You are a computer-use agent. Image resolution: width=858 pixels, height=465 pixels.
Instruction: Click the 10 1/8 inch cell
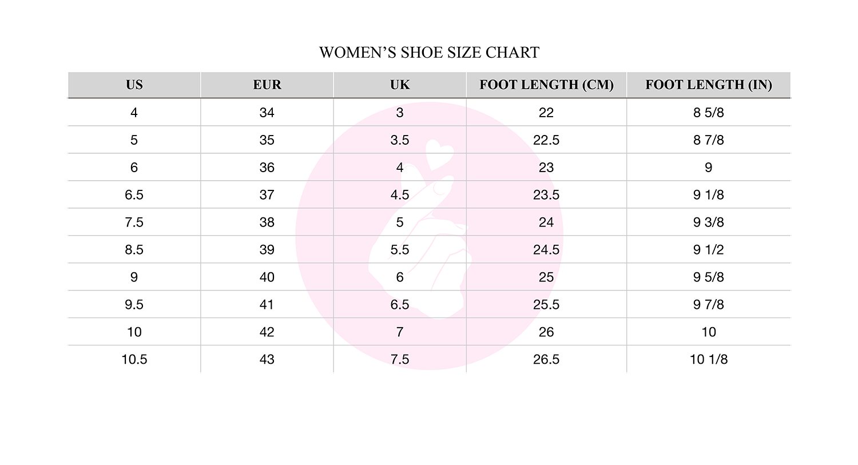click(x=709, y=359)
